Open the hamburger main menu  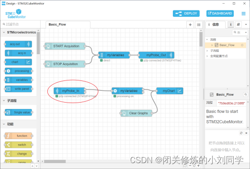[244, 14]
